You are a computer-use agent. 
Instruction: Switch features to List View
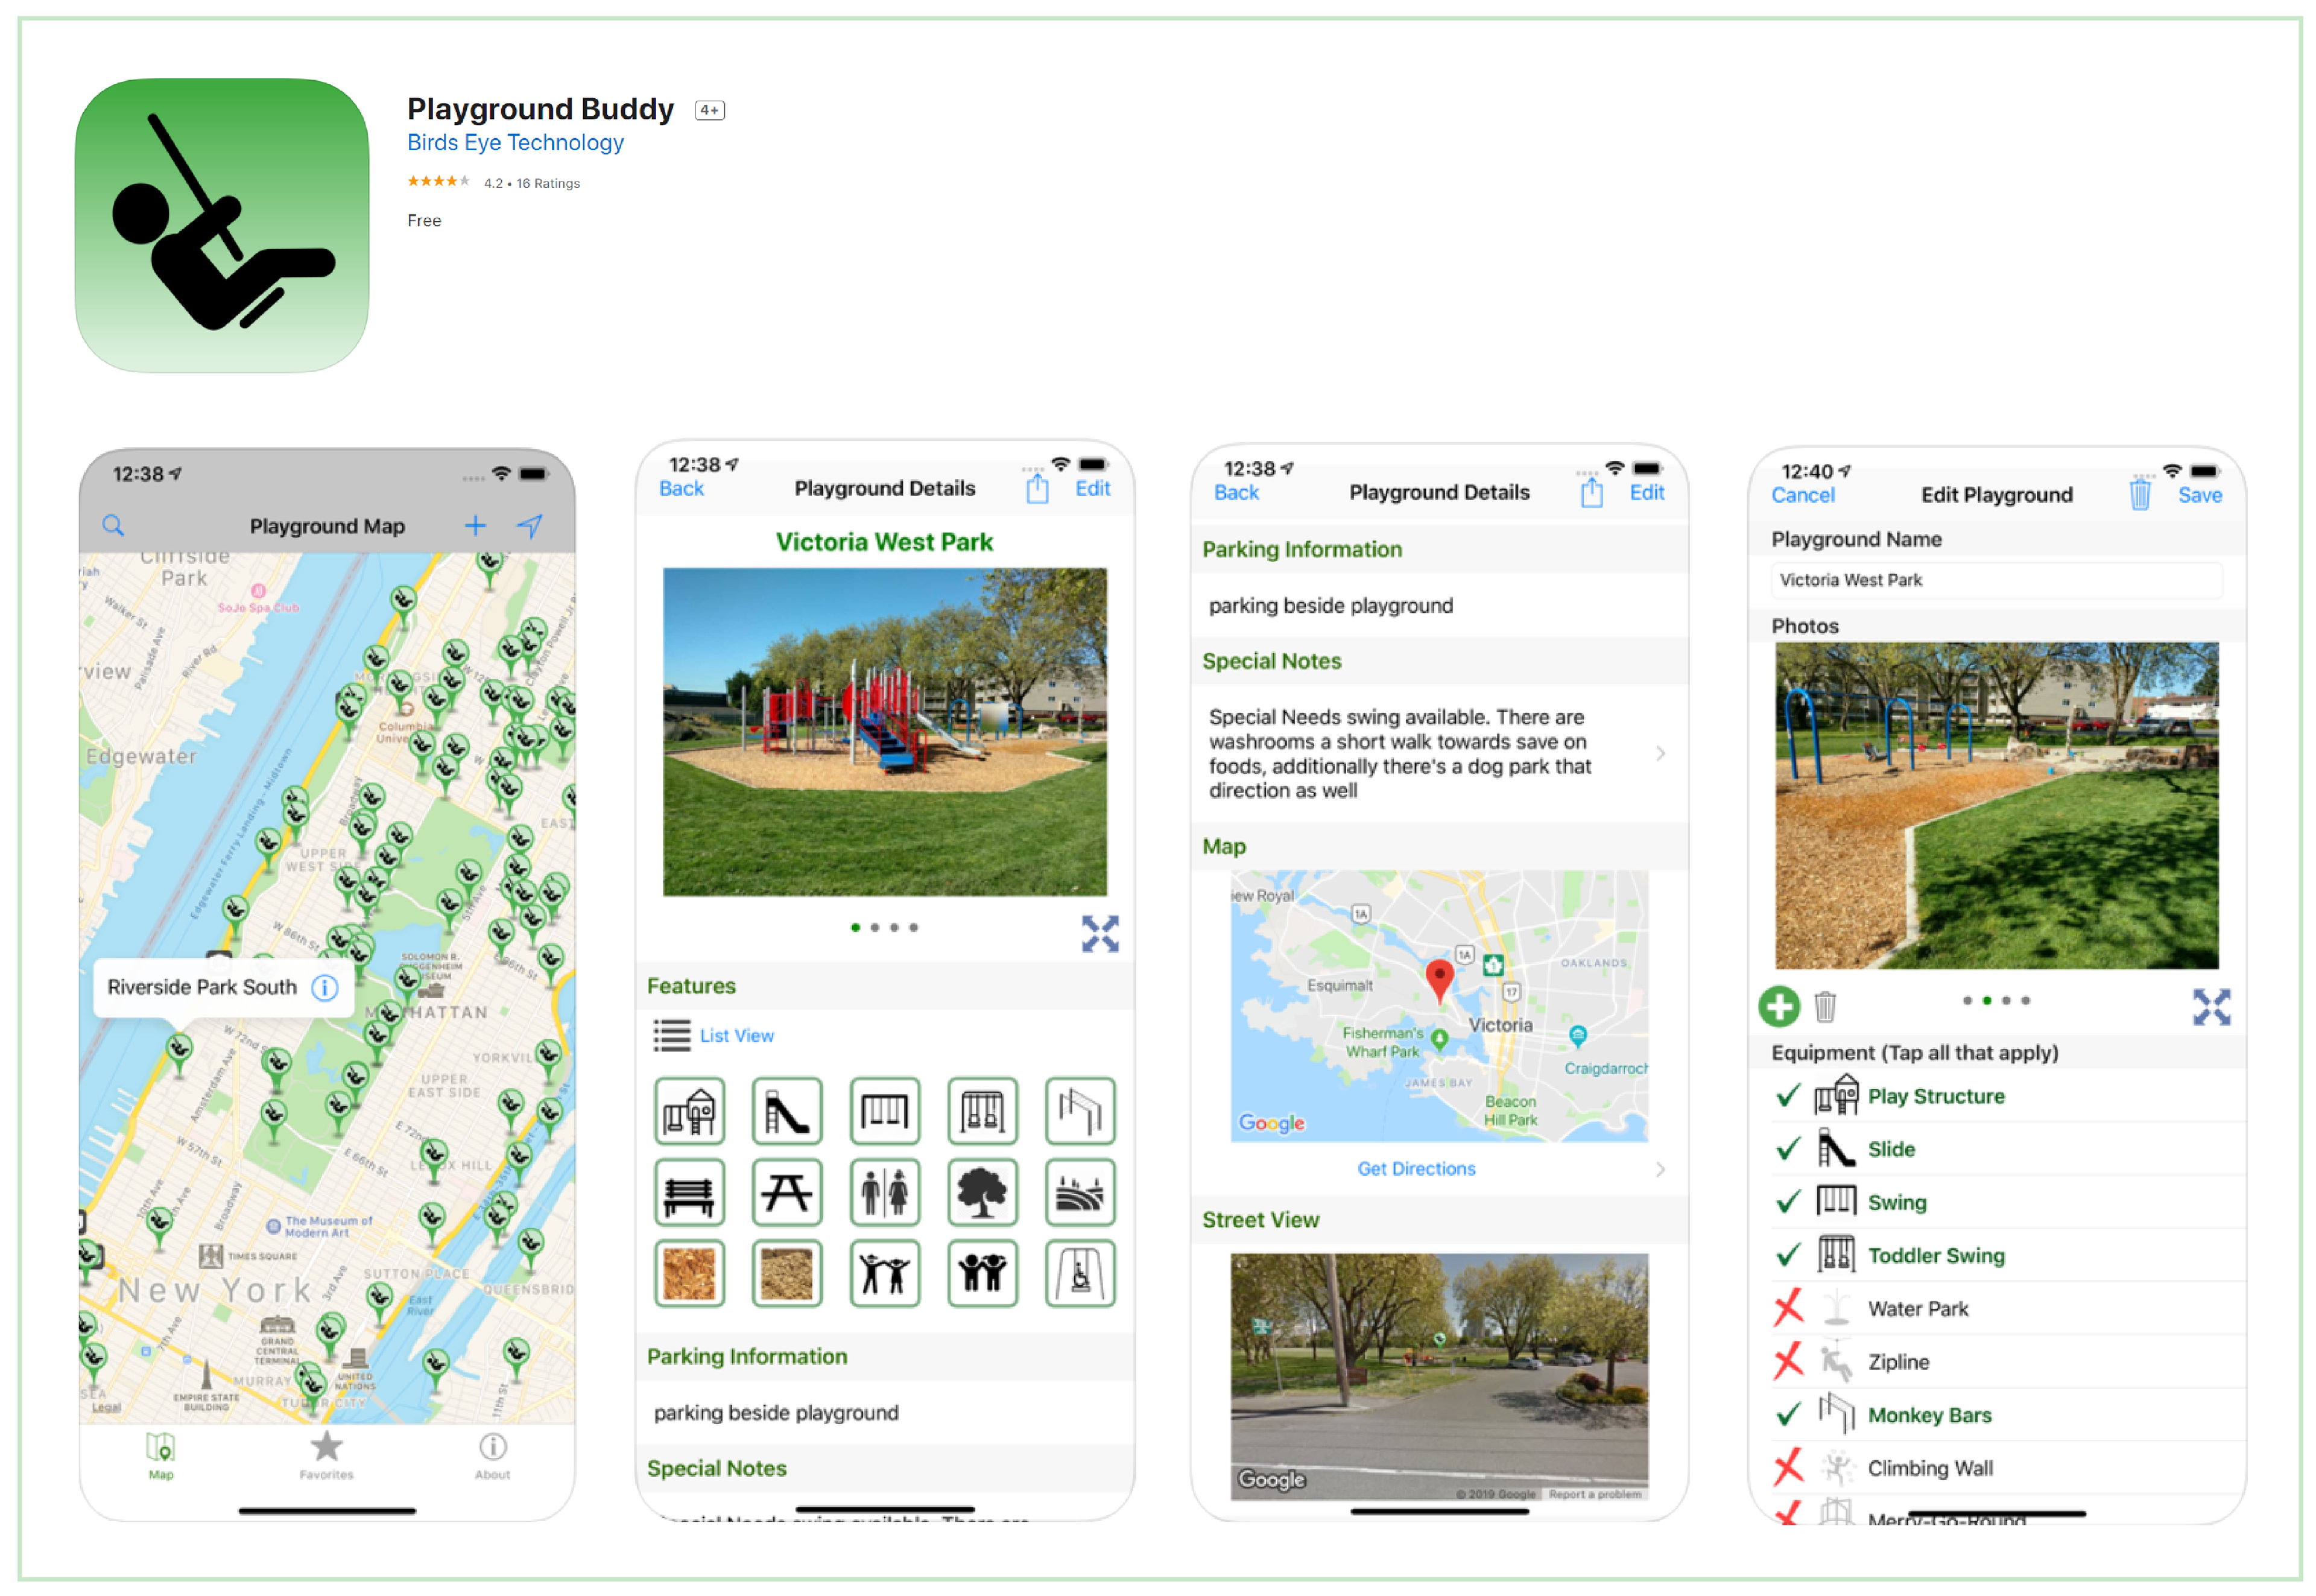point(736,1036)
